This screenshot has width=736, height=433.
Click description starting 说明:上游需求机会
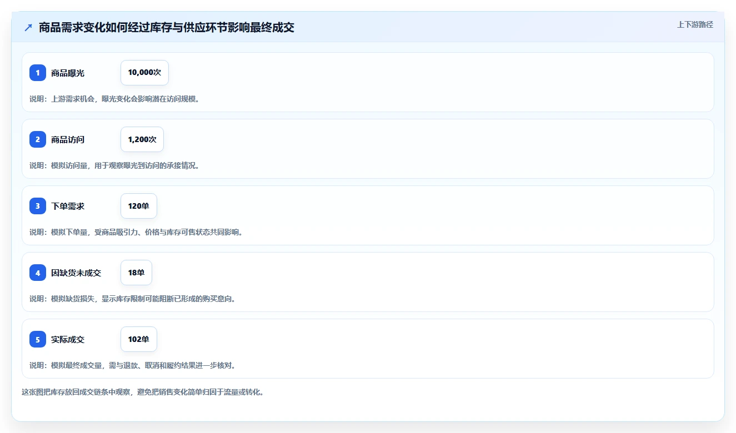(114, 99)
